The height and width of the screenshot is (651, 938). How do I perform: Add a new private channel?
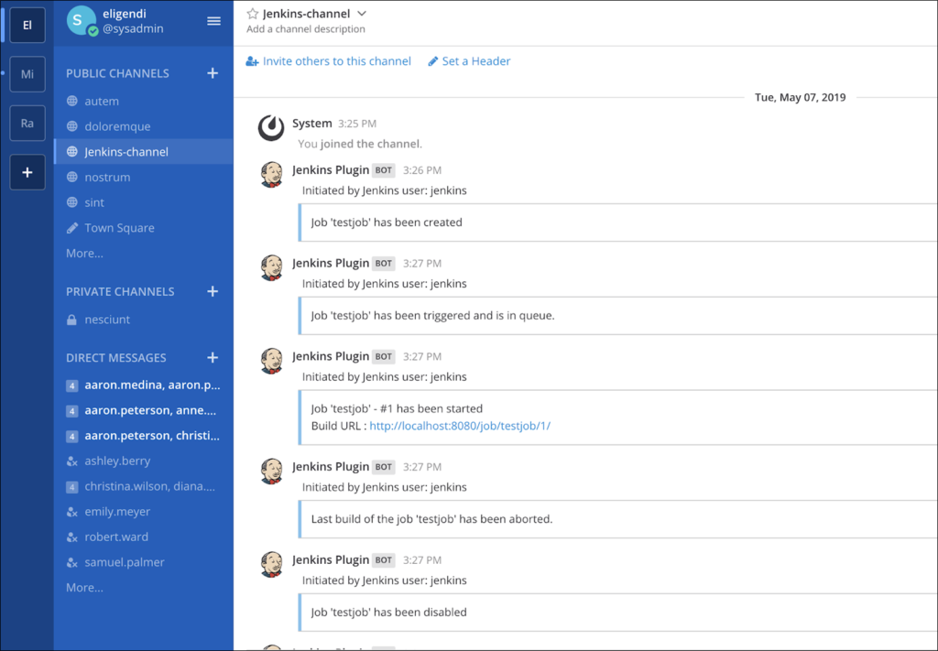213,291
